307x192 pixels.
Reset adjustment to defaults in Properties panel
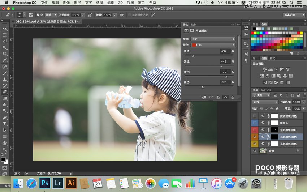(218, 97)
